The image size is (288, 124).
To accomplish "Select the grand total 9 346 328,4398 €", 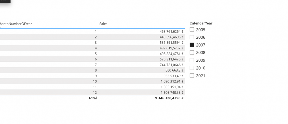I will coord(169,98).
